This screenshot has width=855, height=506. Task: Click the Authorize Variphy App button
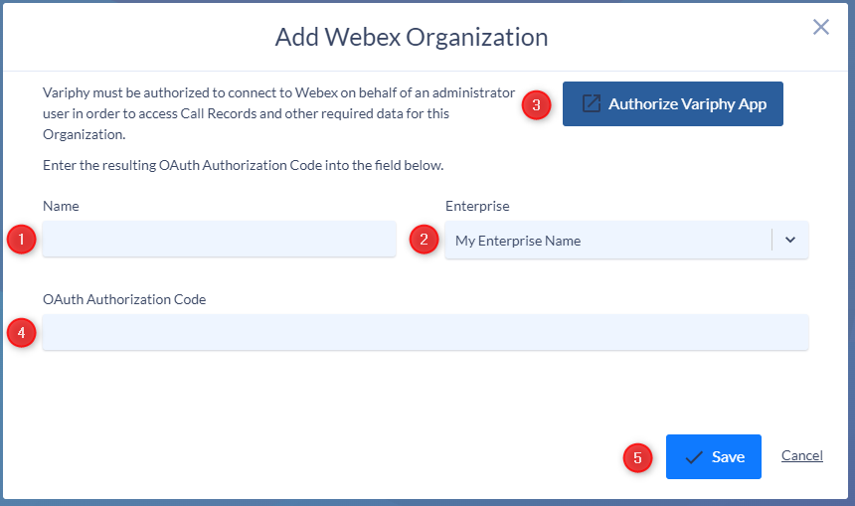pos(673,104)
